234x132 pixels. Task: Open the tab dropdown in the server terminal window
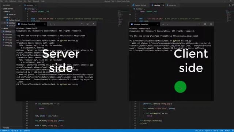(x=54, y=24)
